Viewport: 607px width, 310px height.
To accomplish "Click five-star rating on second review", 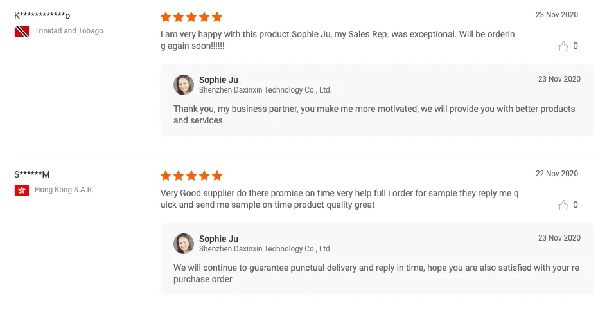I will click(191, 176).
